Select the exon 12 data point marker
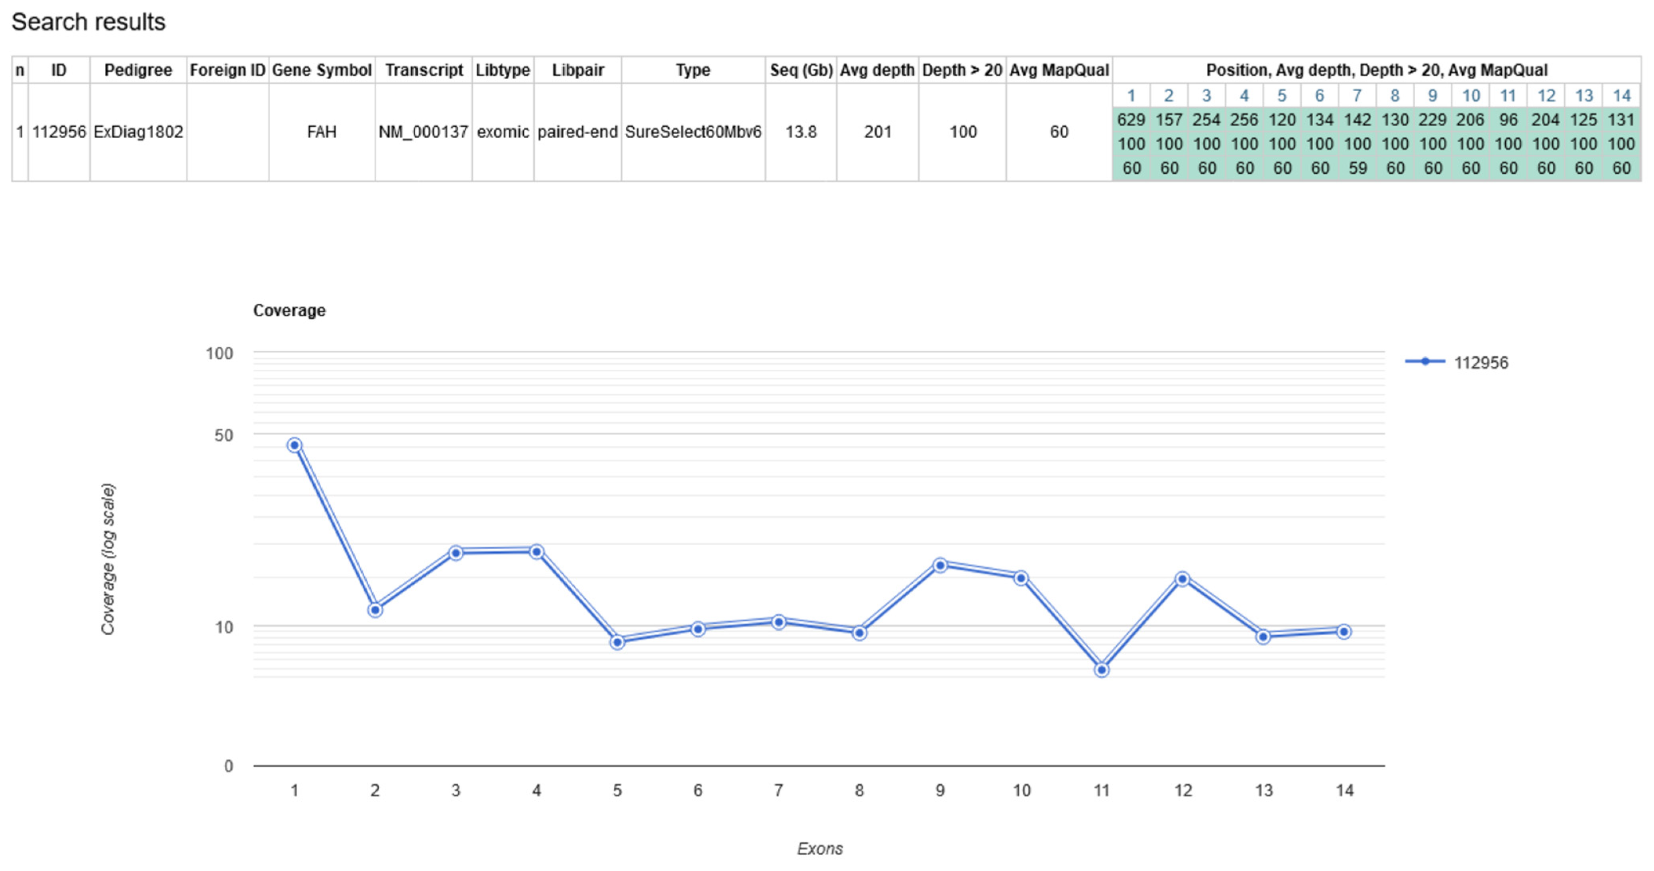 pos(1183,579)
